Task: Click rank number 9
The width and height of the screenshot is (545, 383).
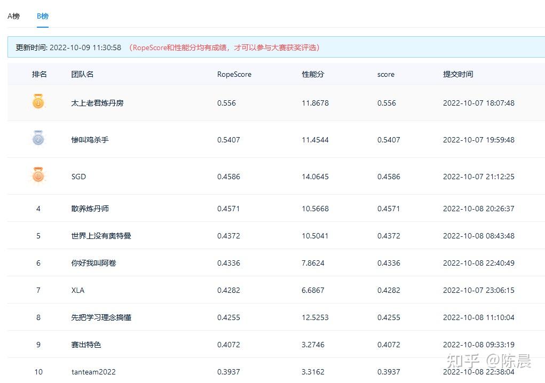Action: click(38, 345)
